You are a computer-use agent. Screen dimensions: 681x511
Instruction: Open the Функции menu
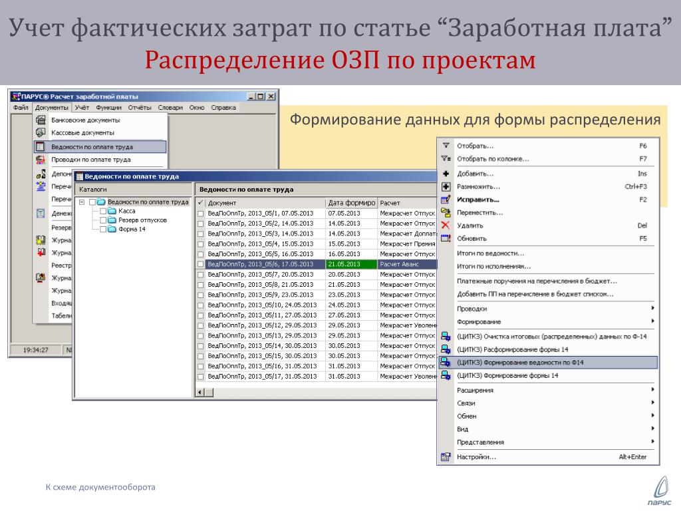(x=108, y=107)
